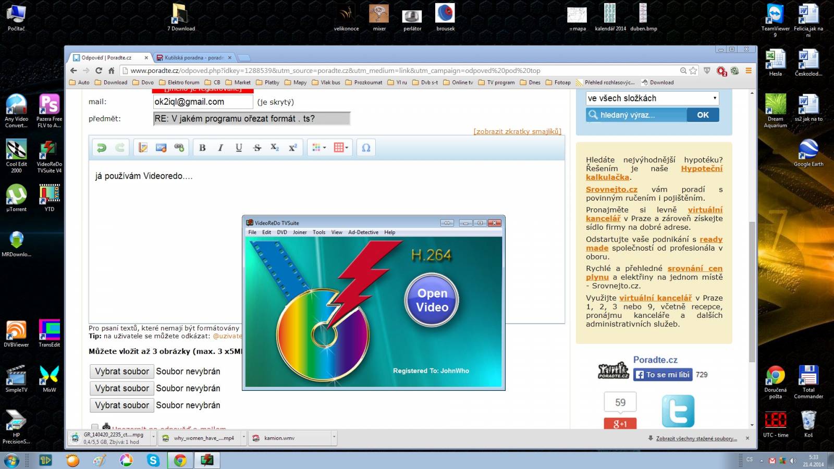Click the Google +1 button

(x=620, y=423)
